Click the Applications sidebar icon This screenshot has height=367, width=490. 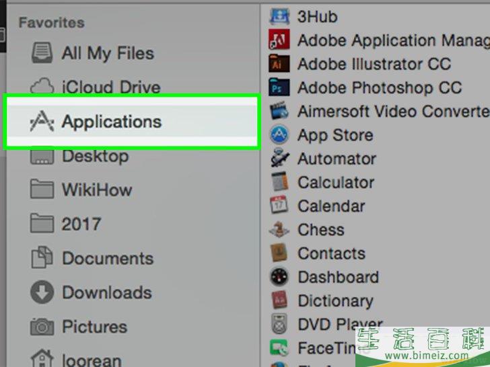coord(42,122)
